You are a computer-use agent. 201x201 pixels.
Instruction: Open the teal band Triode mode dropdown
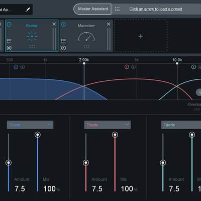click(181, 125)
